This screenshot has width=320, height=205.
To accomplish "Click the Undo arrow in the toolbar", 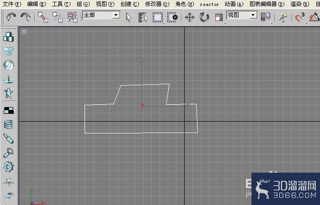I will (x=11, y=17).
